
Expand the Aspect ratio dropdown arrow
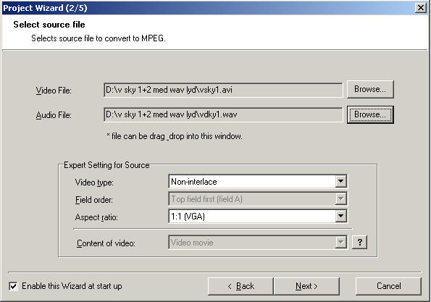(x=340, y=217)
